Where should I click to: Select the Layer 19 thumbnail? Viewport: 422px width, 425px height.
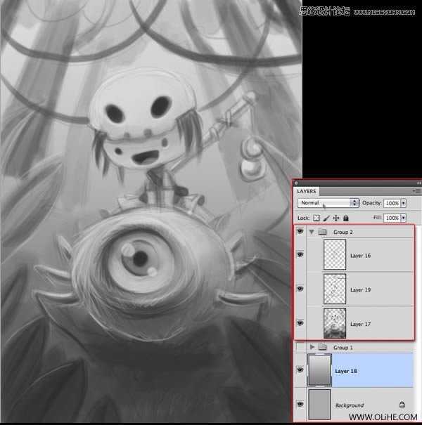click(335, 289)
